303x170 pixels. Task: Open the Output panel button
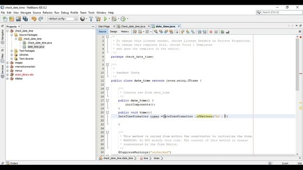[x=12, y=163]
